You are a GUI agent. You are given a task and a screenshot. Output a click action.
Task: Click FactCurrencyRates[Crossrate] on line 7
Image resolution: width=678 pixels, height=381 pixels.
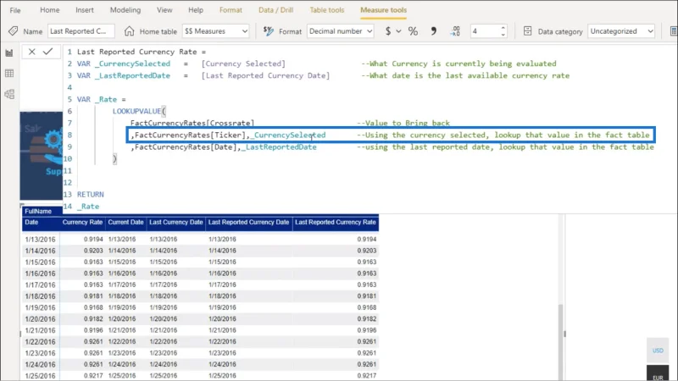tap(192, 123)
